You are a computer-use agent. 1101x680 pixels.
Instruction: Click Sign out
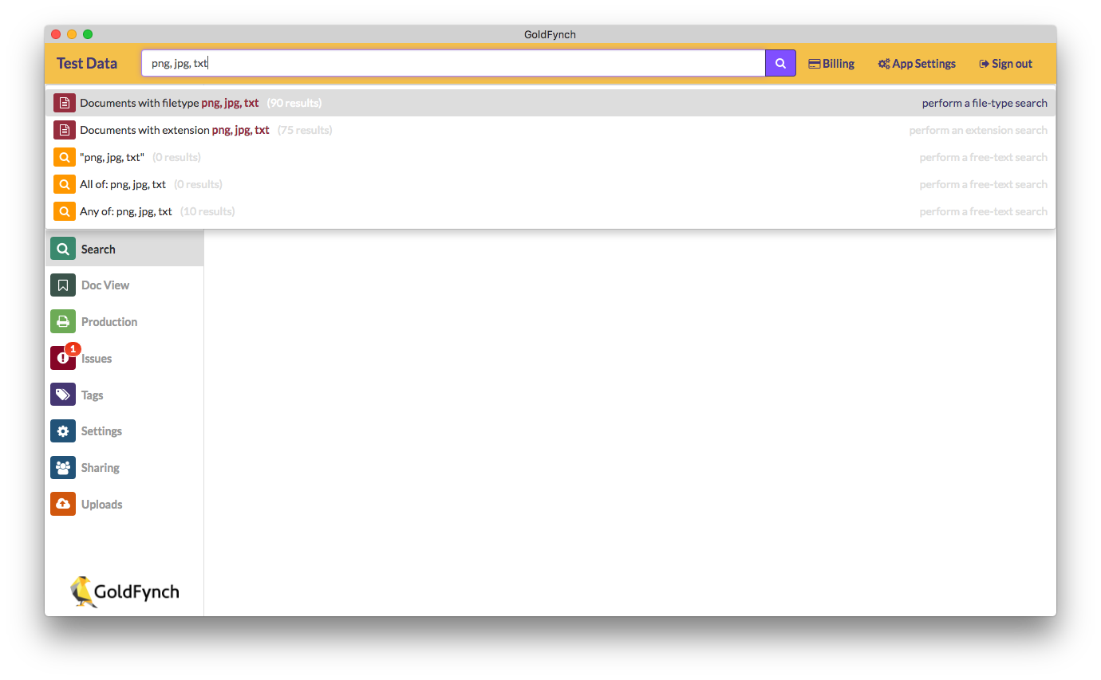point(1004,63)
